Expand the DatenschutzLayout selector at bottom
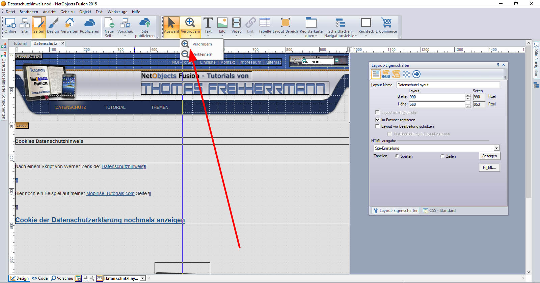This screenshot has height=283, width=540. 143,278
